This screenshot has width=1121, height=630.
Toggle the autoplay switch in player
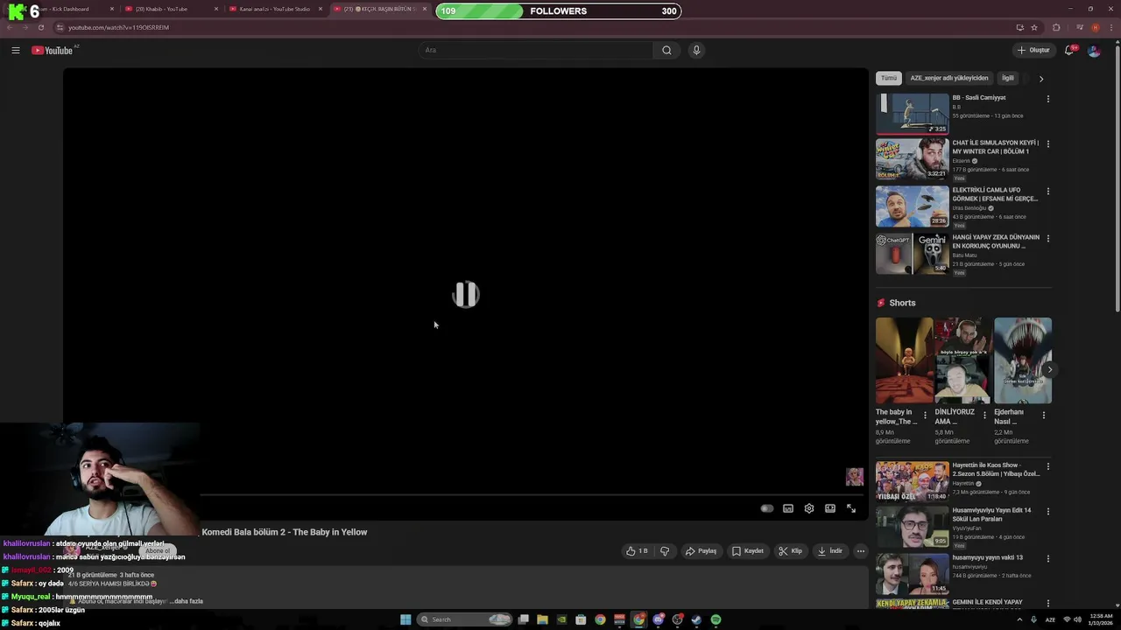pyautogui.click(x=767, y=508)
